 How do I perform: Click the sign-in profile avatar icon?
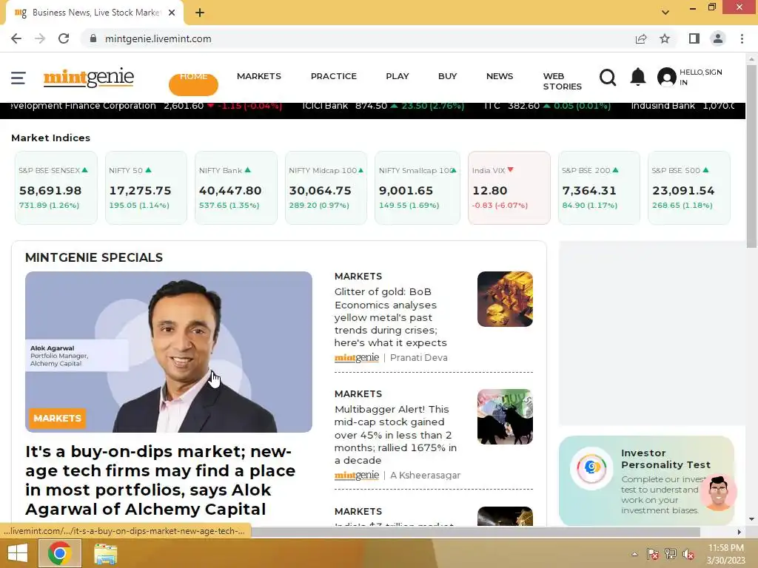(667, 77)
